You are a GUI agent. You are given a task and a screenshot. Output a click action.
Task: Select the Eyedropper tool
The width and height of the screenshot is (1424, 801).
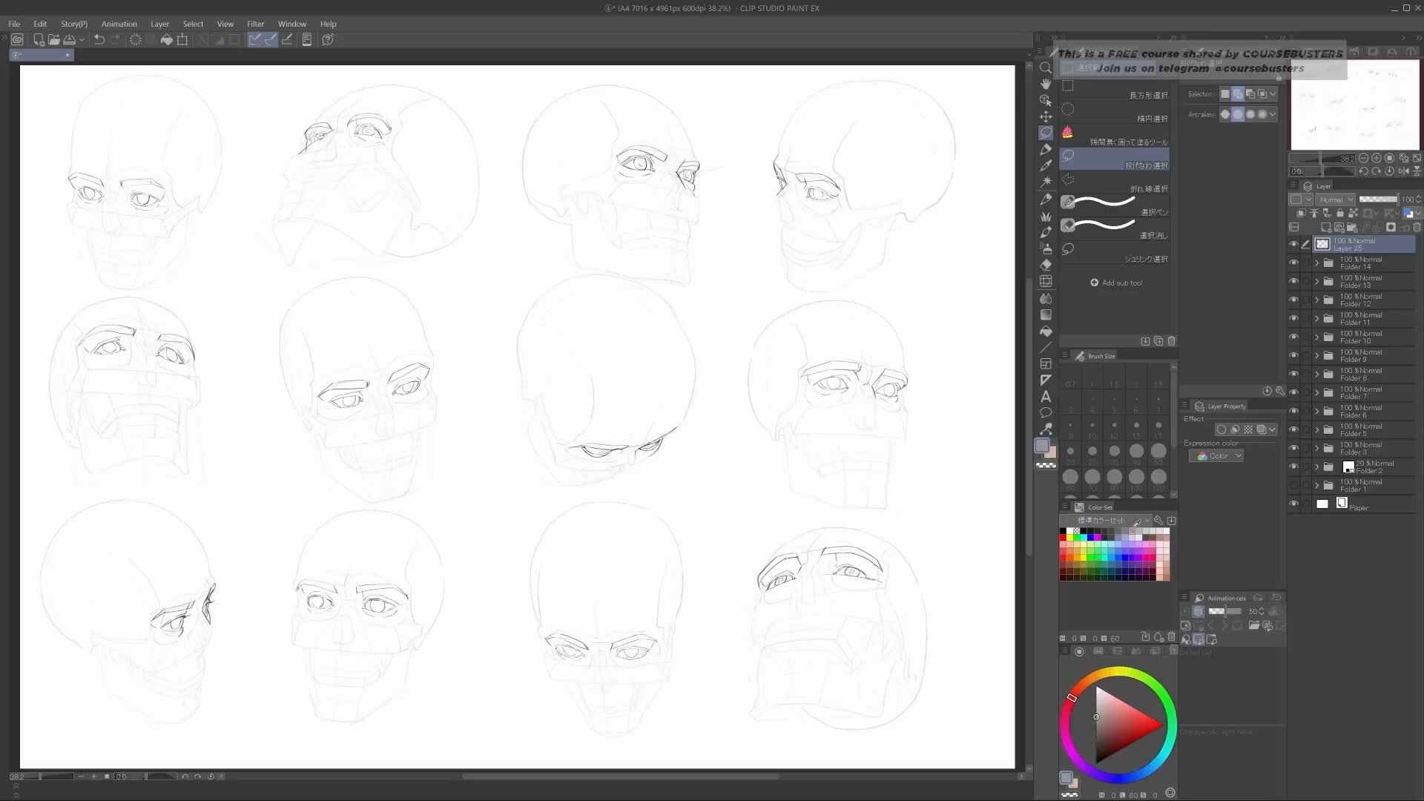click(1046, 166)
